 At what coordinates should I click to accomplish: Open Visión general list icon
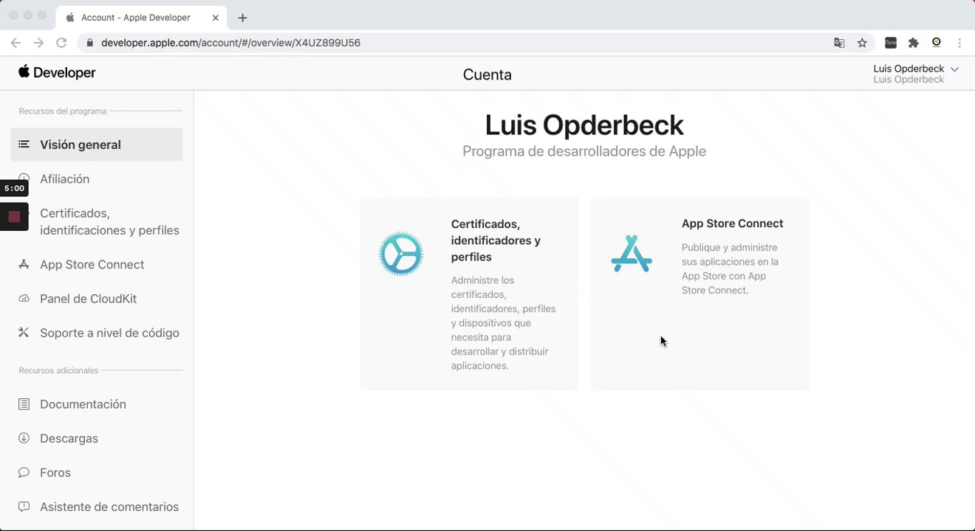24,145
